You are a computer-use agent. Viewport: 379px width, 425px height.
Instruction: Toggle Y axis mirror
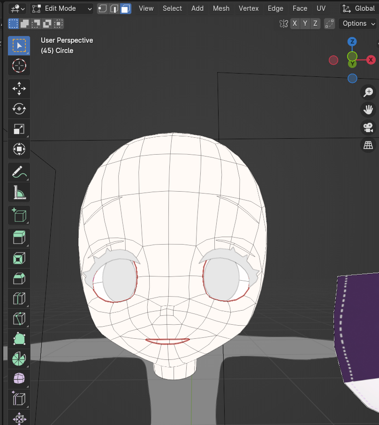[x=305, y=23]
